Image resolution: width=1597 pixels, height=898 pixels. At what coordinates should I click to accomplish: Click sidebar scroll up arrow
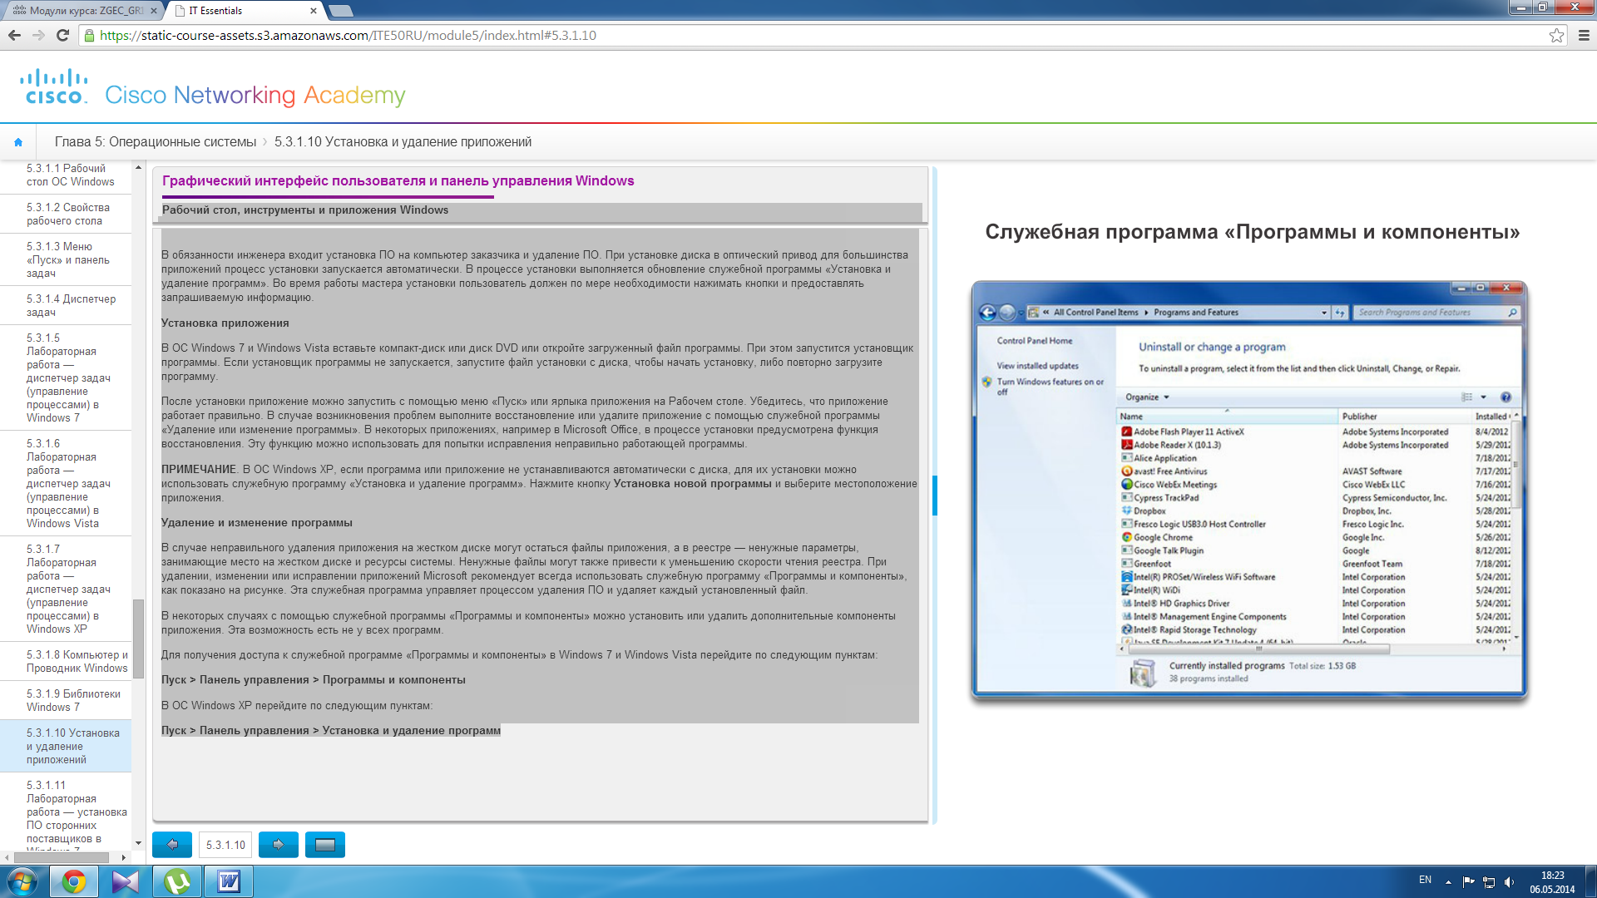pos(138,167)
